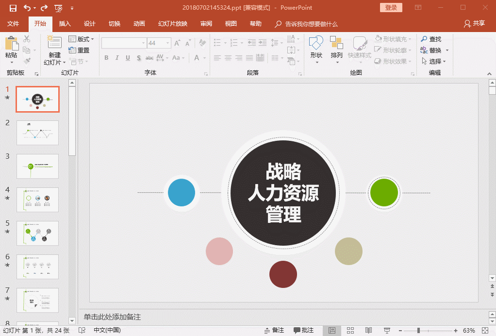Start slideshow from status bar icon
The image size is (496, 336).
coord(387,330)
